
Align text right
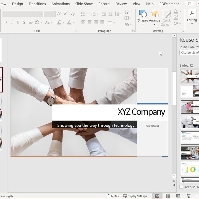pyautogui.click(x=96, y=22)
